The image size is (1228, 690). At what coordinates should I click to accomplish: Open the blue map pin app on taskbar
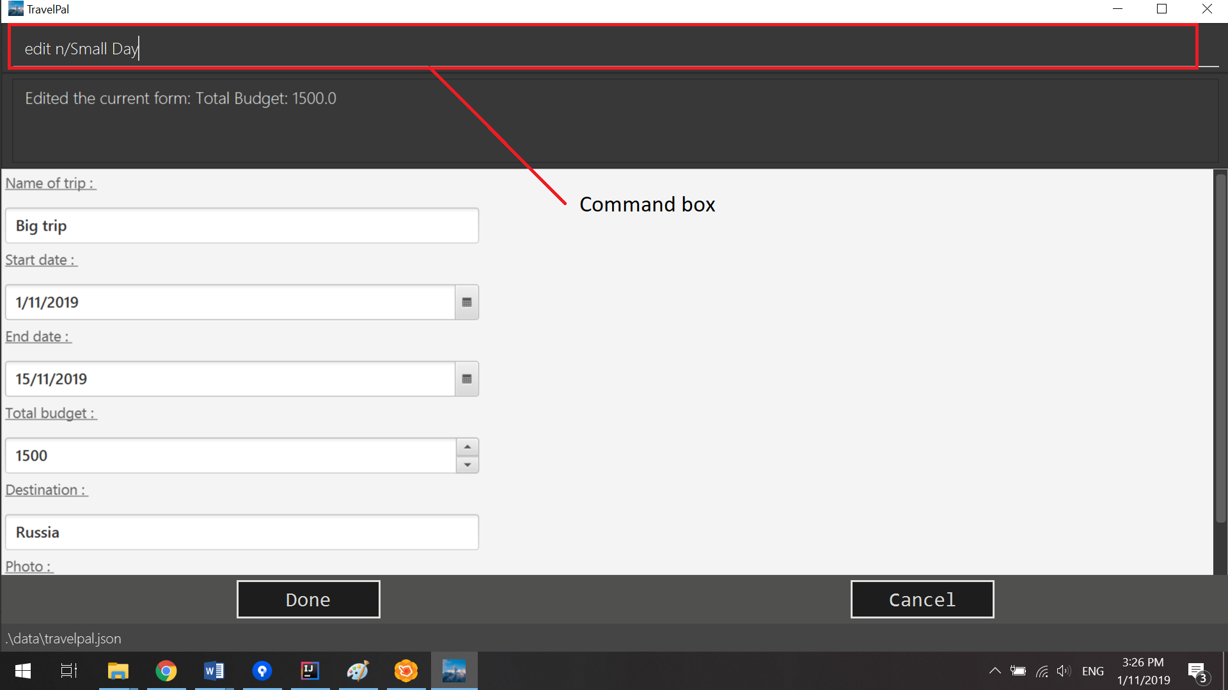coord(262,671)
